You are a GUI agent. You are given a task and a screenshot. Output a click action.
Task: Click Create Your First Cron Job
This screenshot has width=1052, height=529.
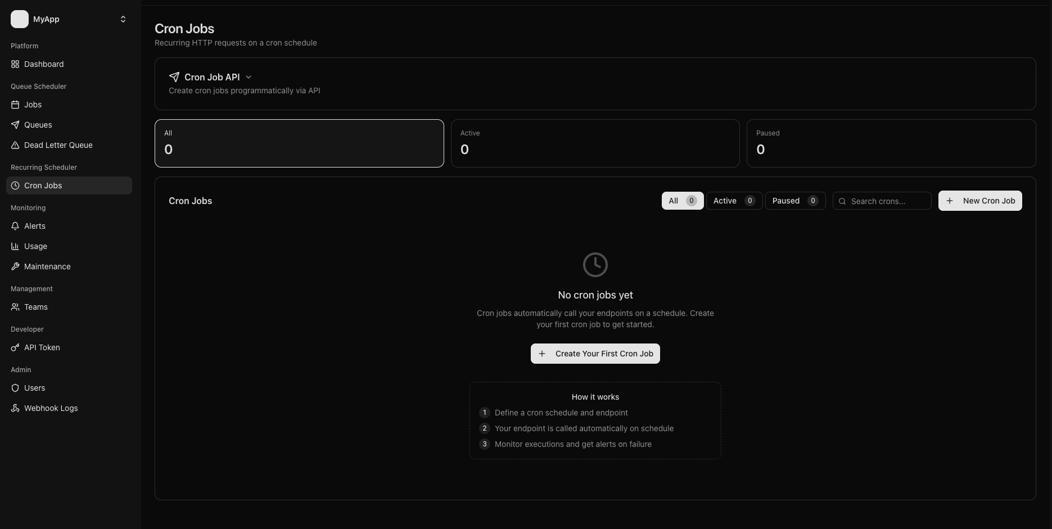[x=595, y=354]
